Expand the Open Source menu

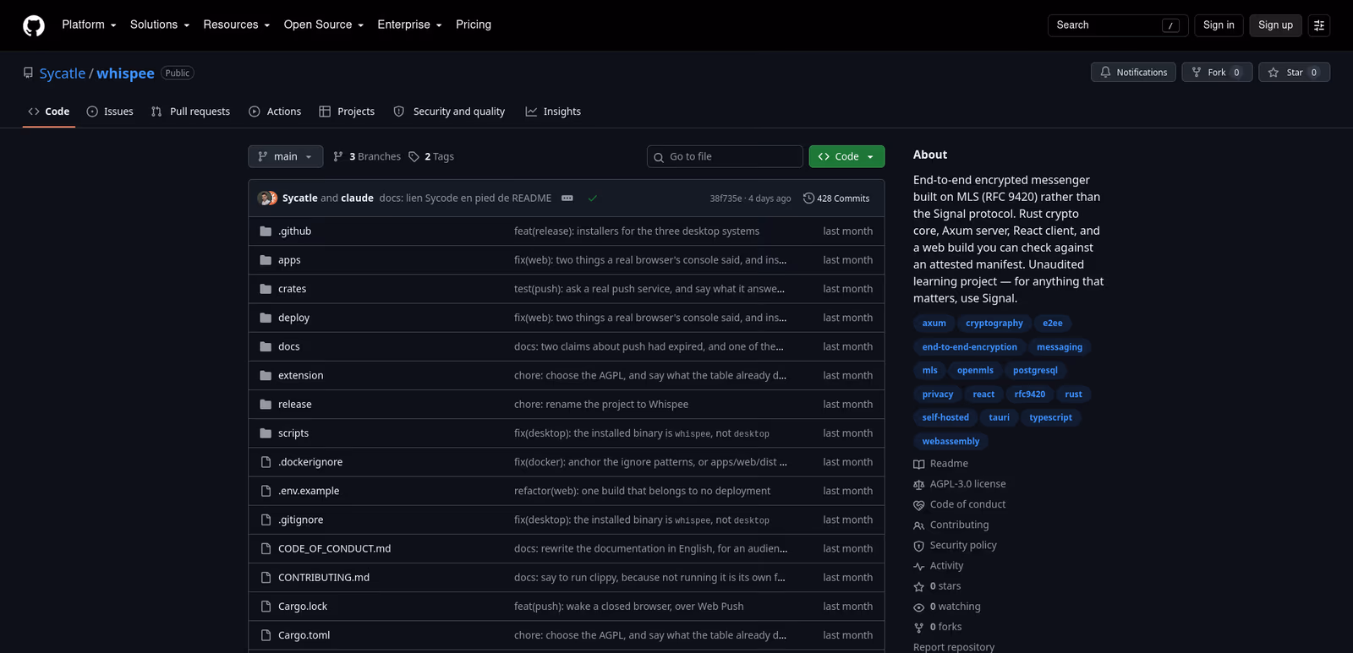324,25
